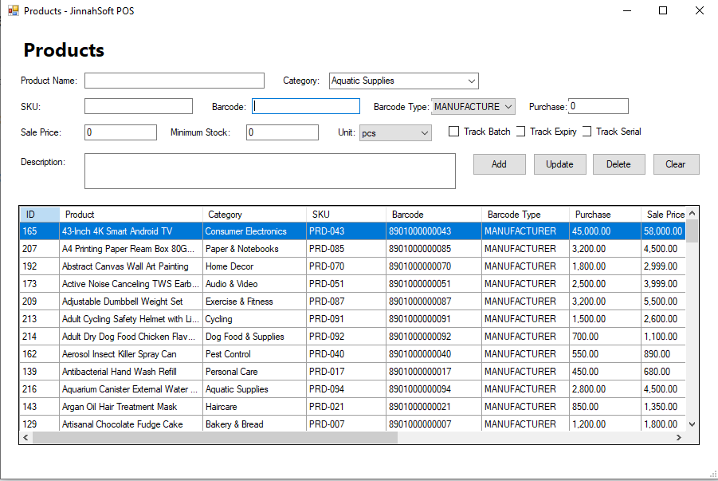The width and height of the screenshot is (718, 481).
Task: Click the horizontal scroll left arrow
Action: pyautogui.click(x=26, y=437)
